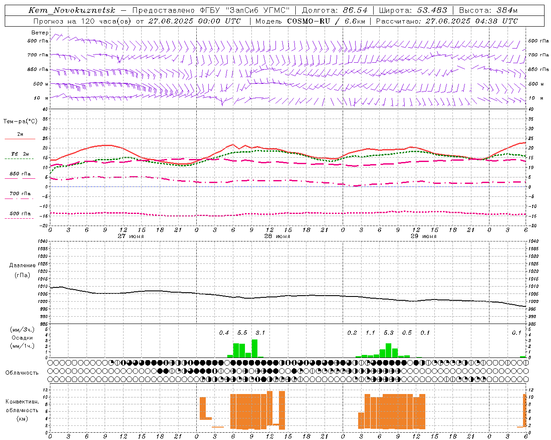
Task: Click the 'Рассчитано: 27.06.2025 04:38 UTC' timestamp
Action: (x=447, y=21)
